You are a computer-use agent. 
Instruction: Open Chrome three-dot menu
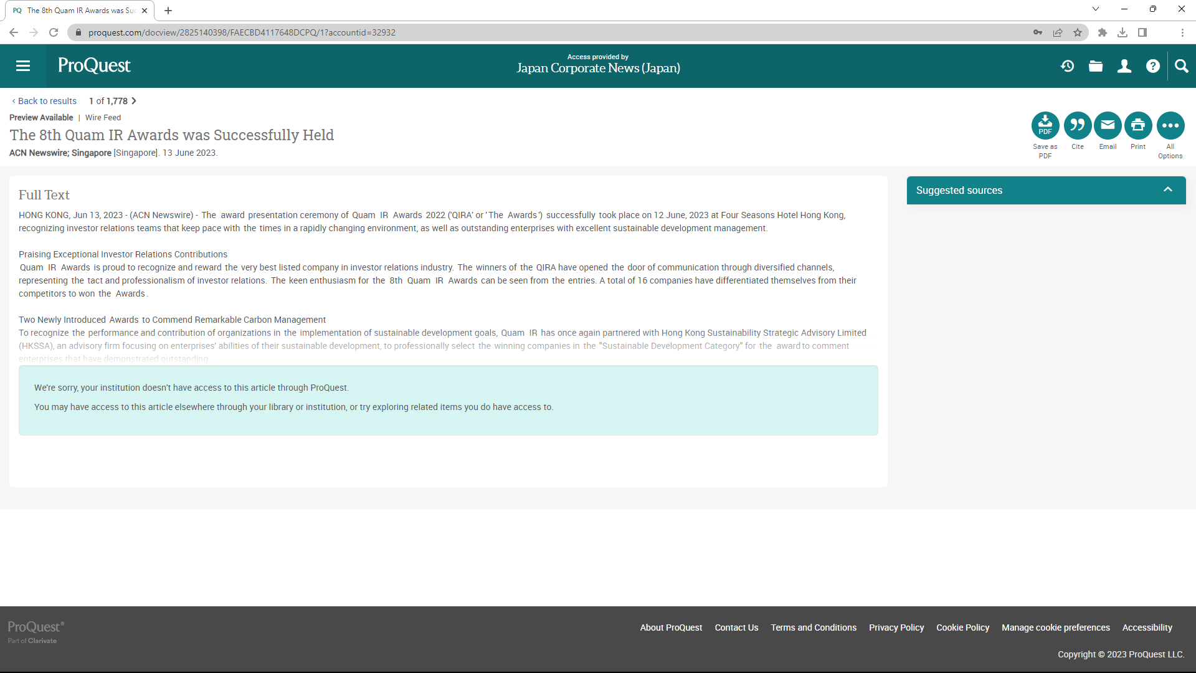click(x=1182, y=32)
